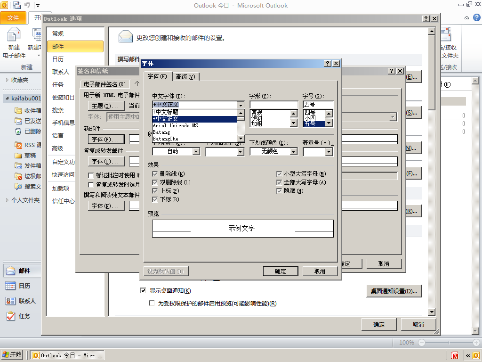
Task: Open the underline style dropdown
Action: click(x=241, y=152)
